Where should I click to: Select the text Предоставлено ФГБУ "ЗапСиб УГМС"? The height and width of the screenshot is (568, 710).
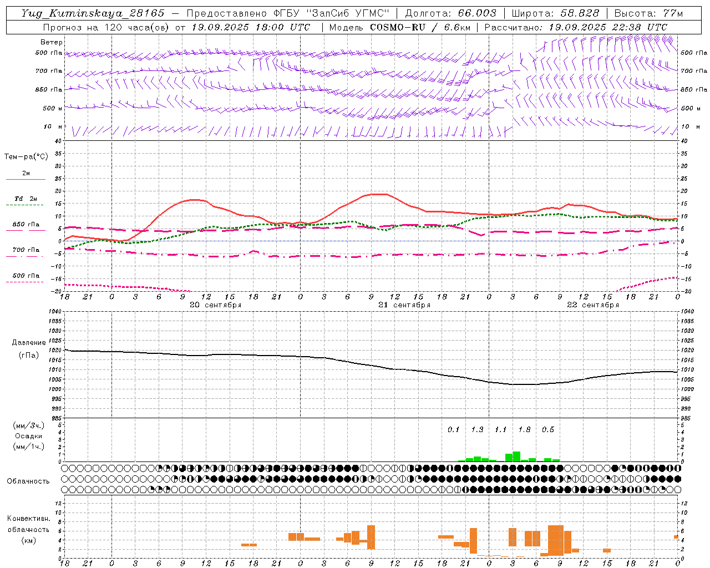pyautogui.click(x=288, y=13)
